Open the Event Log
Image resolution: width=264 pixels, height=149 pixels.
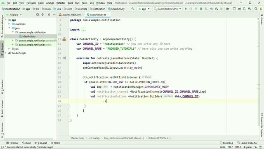226,143
